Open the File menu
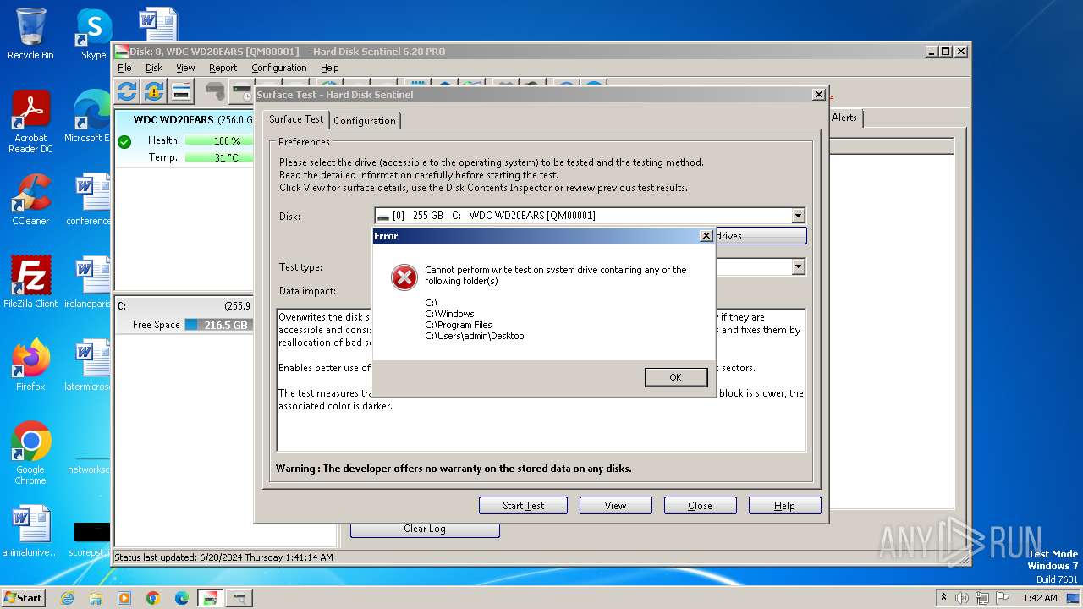 124,68
